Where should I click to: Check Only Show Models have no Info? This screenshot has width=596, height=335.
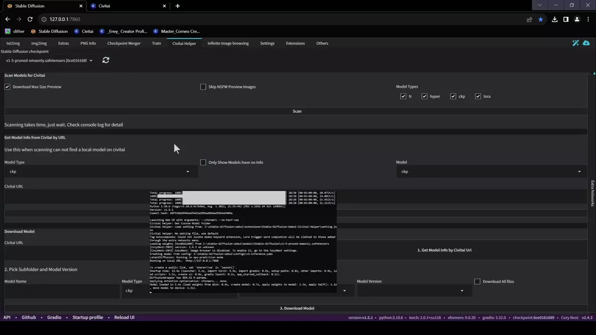(203, 162)
